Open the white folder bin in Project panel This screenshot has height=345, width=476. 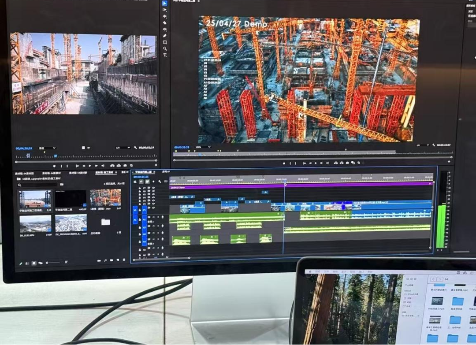106,222
